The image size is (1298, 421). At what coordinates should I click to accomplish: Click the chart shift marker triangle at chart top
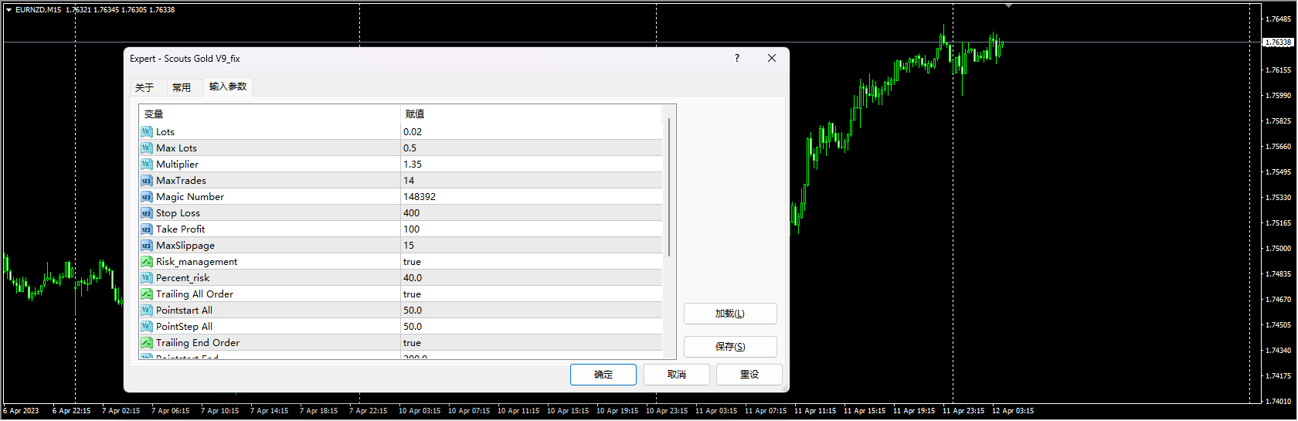tap(1008, 5)
